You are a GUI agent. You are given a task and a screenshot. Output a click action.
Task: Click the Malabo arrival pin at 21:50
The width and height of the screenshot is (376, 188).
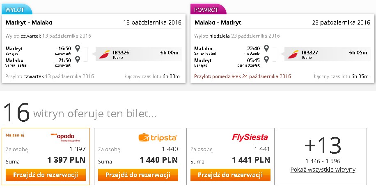pyautogui.click(x=78, y=59)
